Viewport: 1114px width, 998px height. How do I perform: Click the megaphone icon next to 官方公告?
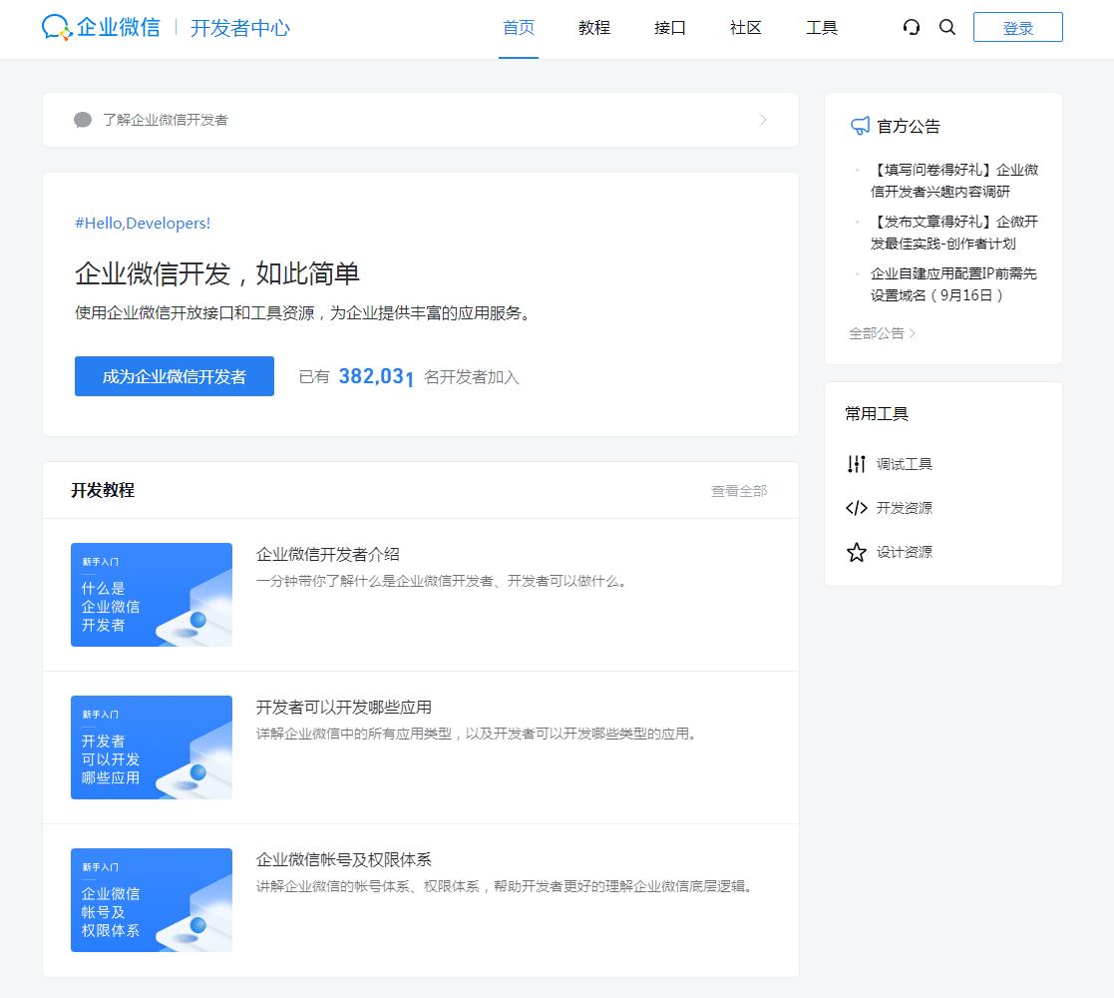(860, 126)
